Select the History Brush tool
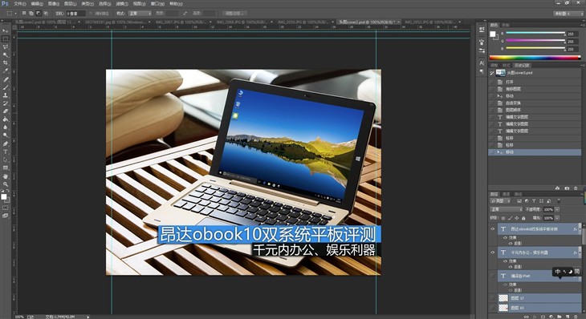Image resolution: width=586 pixels, height=319 pixels. pyautogui.click(x=6, y=103)
